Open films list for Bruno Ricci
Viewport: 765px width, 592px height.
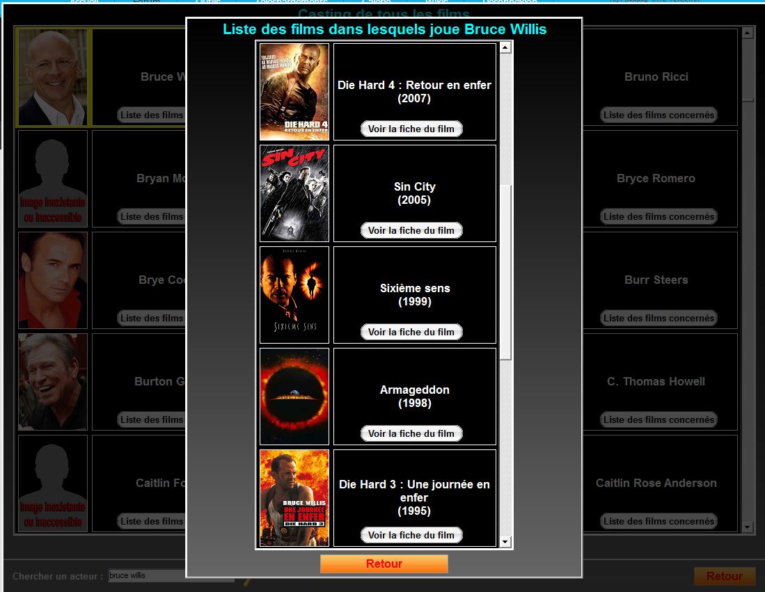coord(658,115)
